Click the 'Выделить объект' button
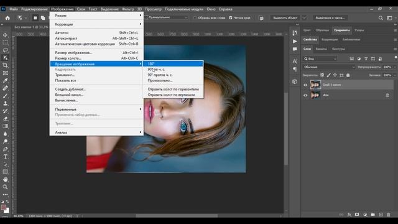The image size is (398, 224). pyautogui.click(x=285, y=18)
